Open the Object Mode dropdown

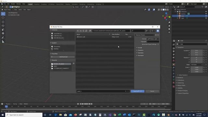pyautogui.click(x=7, y=10)
